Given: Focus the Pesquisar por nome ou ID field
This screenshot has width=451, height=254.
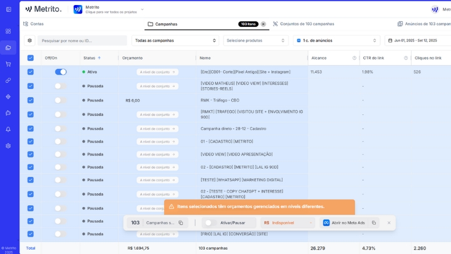Looking at the screenshot, I should tap(82, 41).
